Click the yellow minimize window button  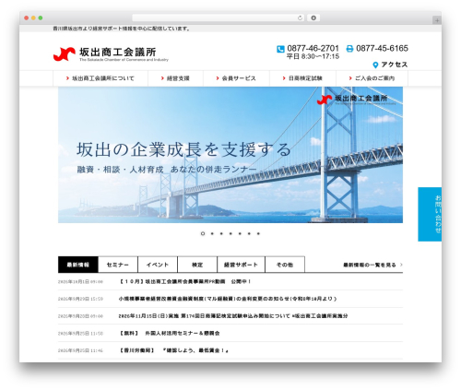33,18
